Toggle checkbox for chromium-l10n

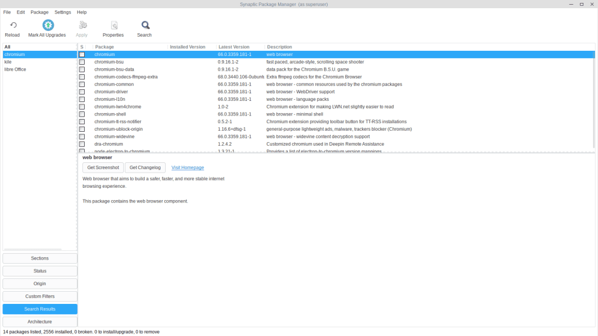click(82, 99)
